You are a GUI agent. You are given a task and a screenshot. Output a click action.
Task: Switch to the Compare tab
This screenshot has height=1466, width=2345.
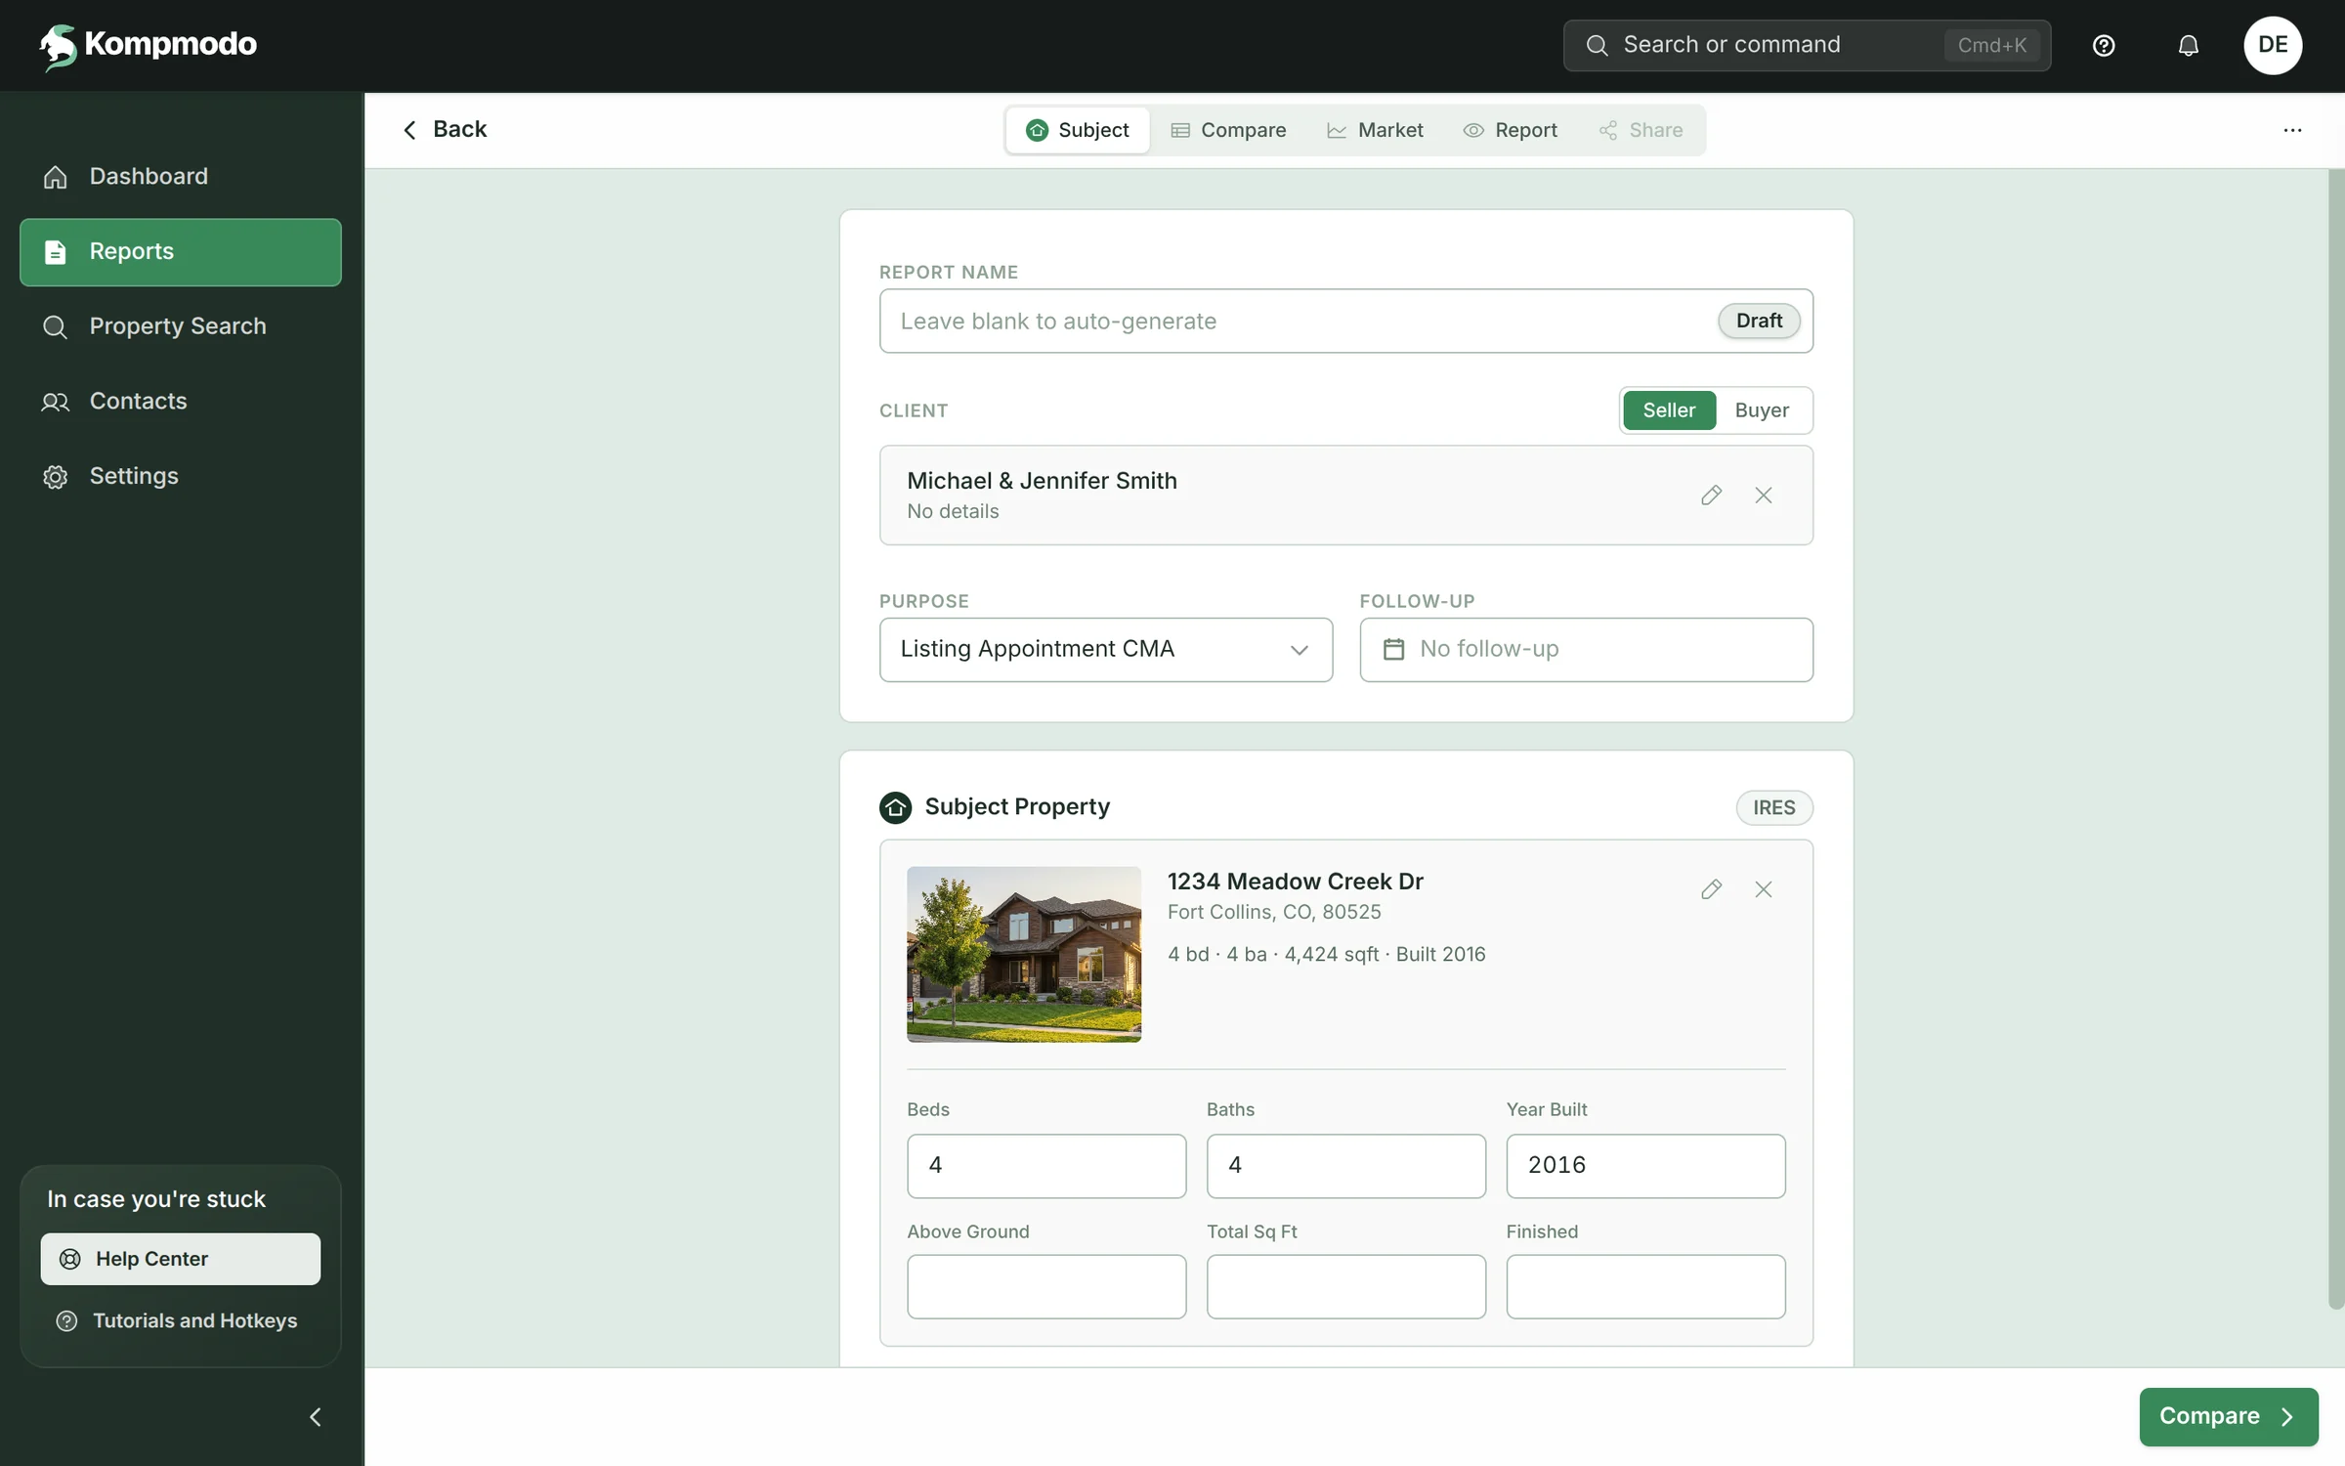point(1228,130)
